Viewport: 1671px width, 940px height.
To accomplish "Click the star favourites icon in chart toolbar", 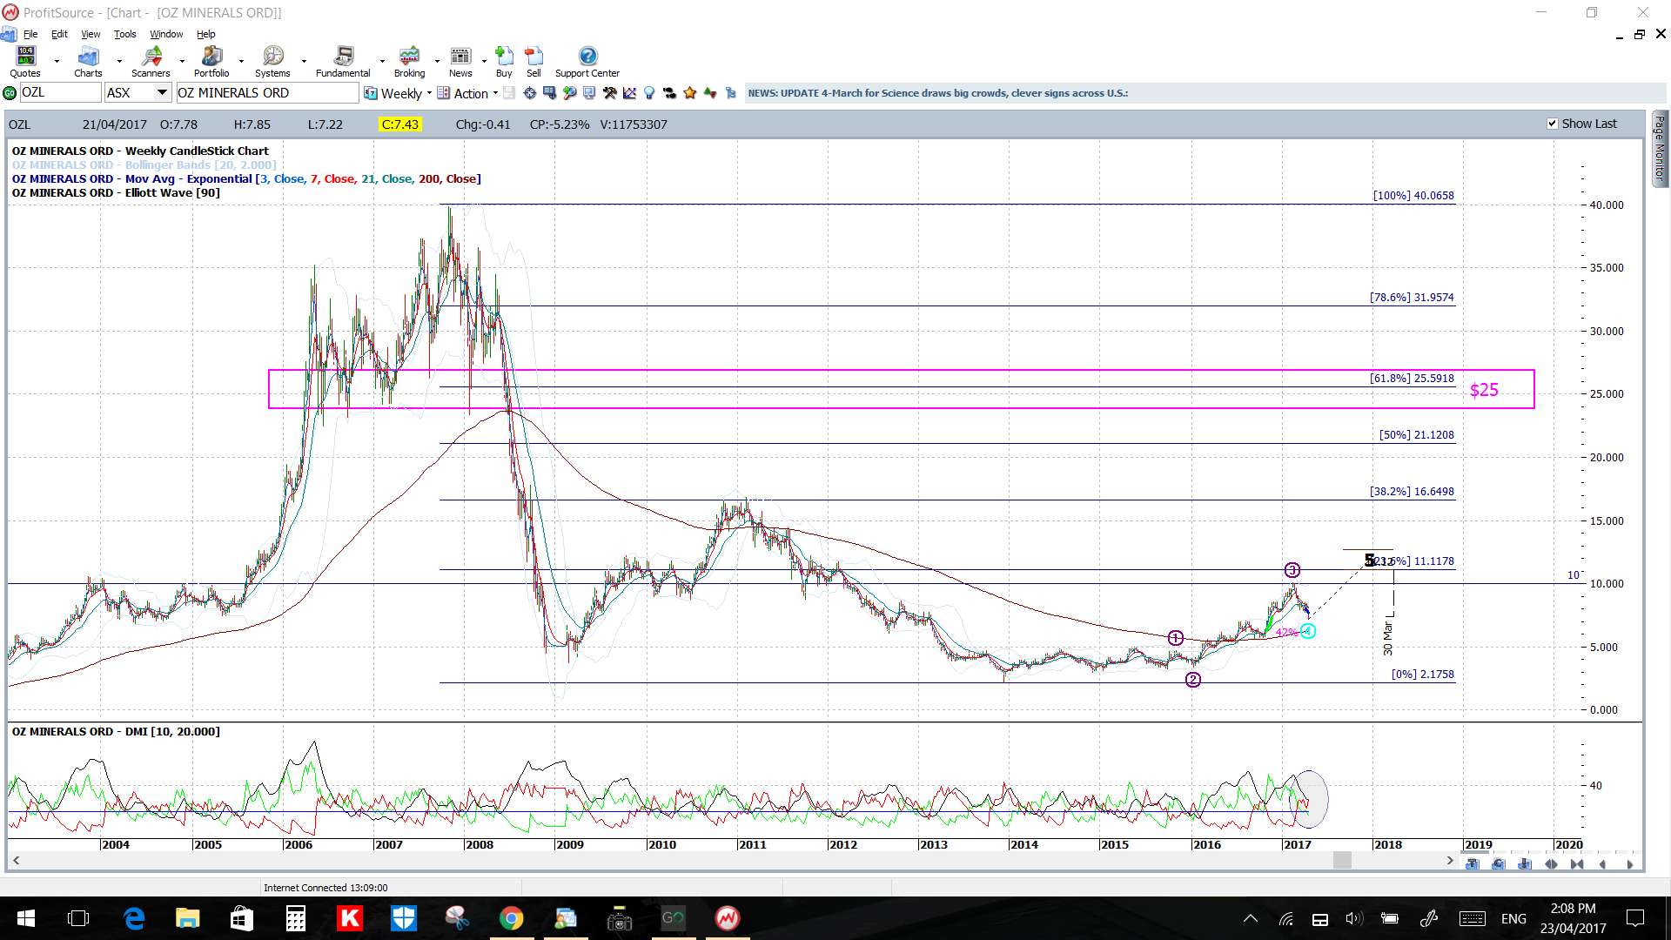I will [x=690, y=93].
